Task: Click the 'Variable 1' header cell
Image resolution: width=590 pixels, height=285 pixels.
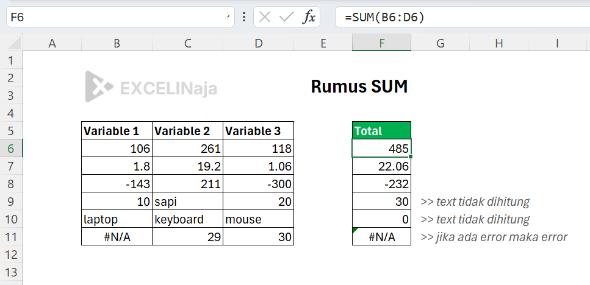Action: point(117,131)
